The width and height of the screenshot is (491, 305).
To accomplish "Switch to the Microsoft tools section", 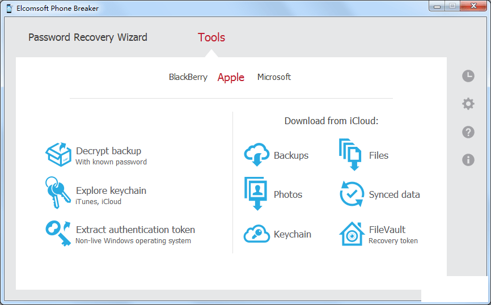I will 274,77.
